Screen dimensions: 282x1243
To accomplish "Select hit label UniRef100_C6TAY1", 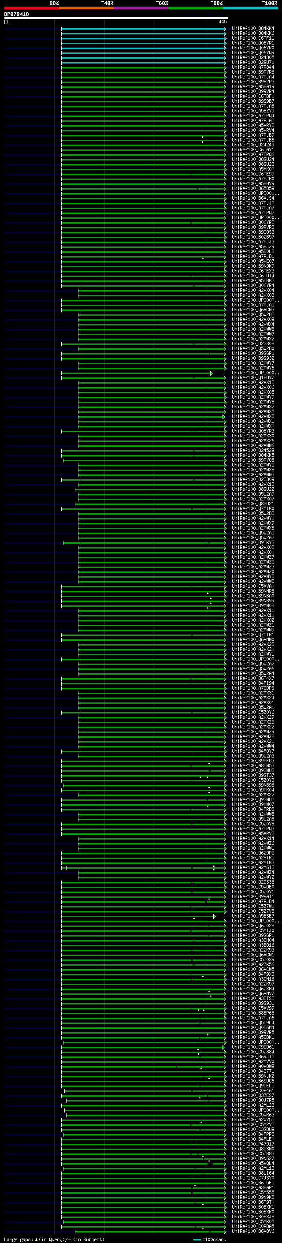I will [x=253, y=149].
